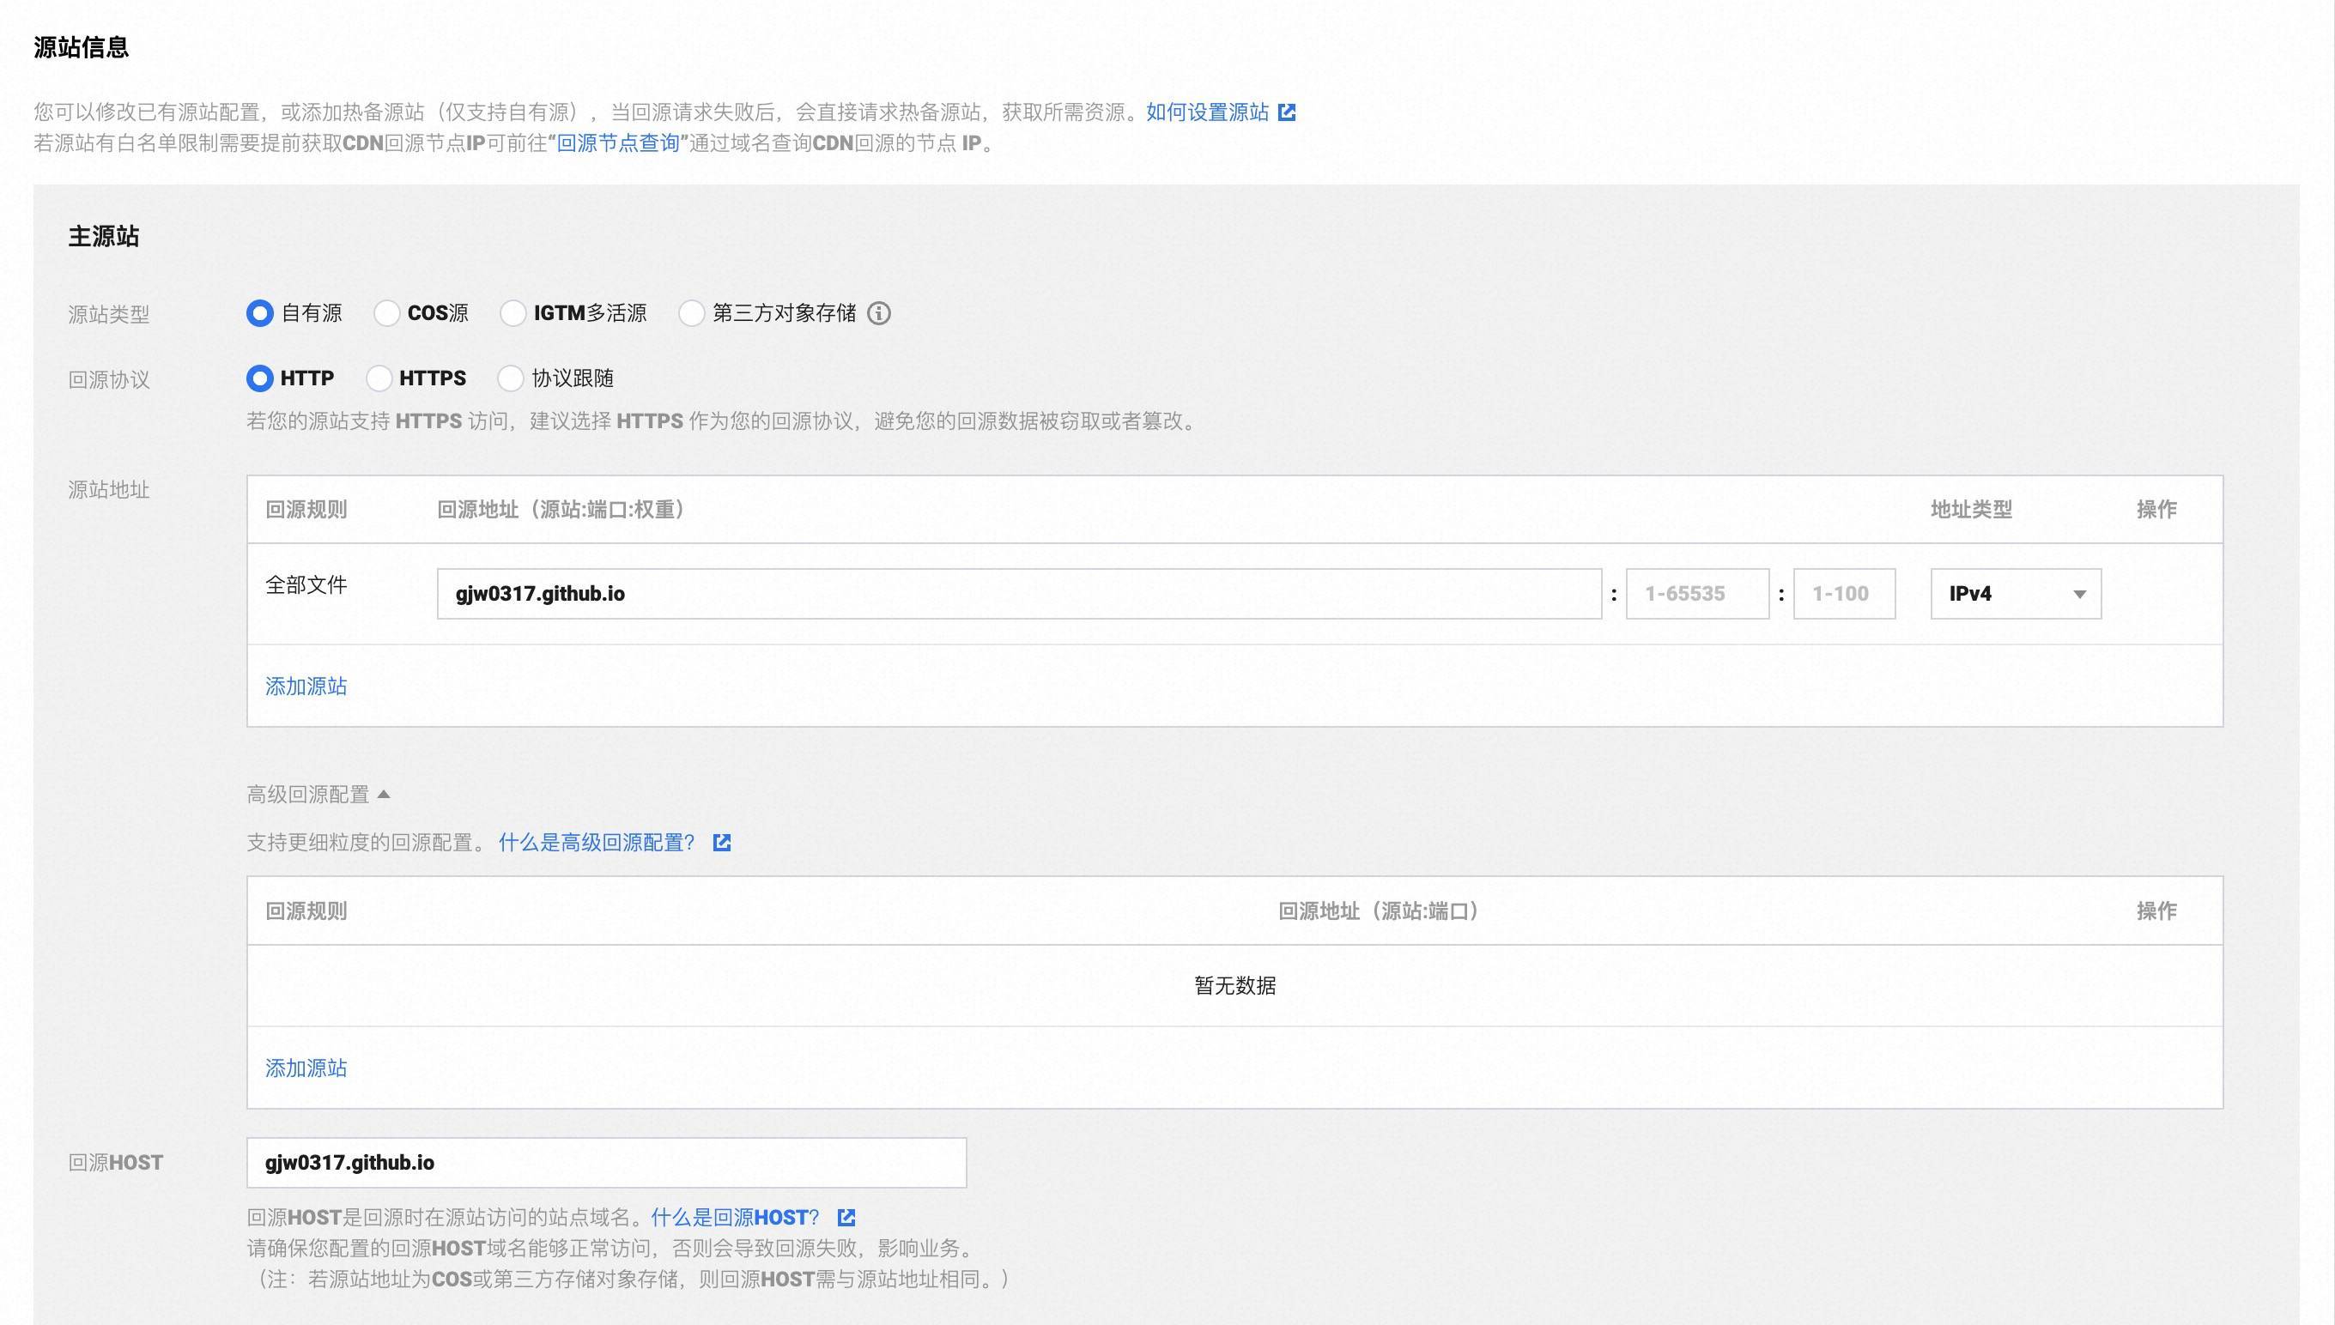Open the 如何设置源站 help link
The image size is (2335, 1325).
pyautogui.click(x=1207, y=112)
